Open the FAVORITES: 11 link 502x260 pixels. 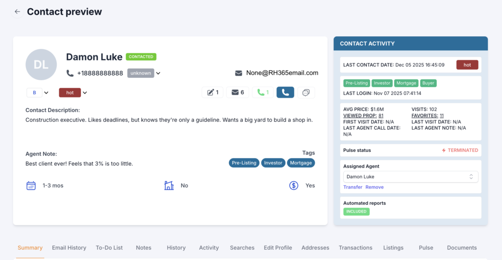coord(427,116)
